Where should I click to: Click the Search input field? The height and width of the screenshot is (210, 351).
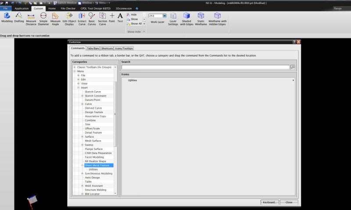point(205,67)
